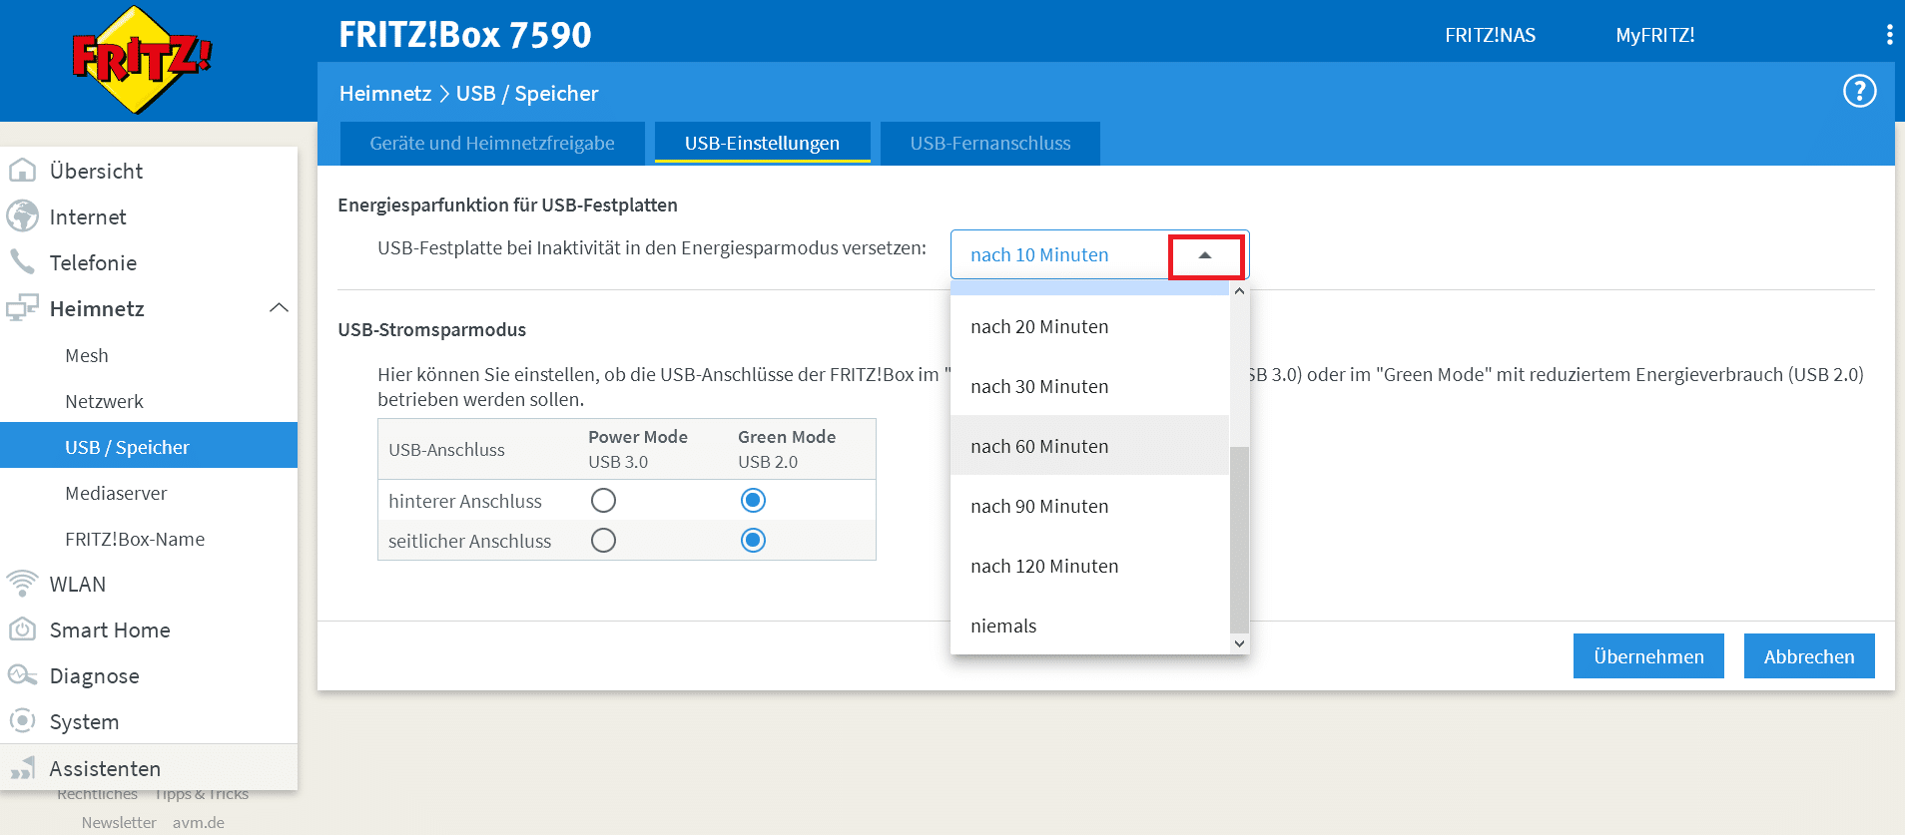The image size is (1905, 835).
Task: Open USB / Speicher submenu item
Action: click(149, 446)
